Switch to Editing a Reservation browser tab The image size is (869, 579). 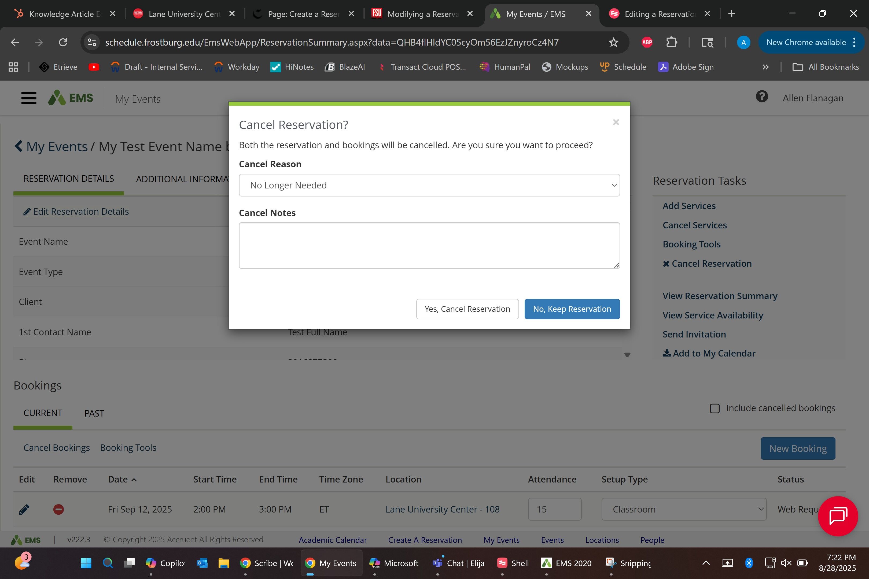point(659,14)
